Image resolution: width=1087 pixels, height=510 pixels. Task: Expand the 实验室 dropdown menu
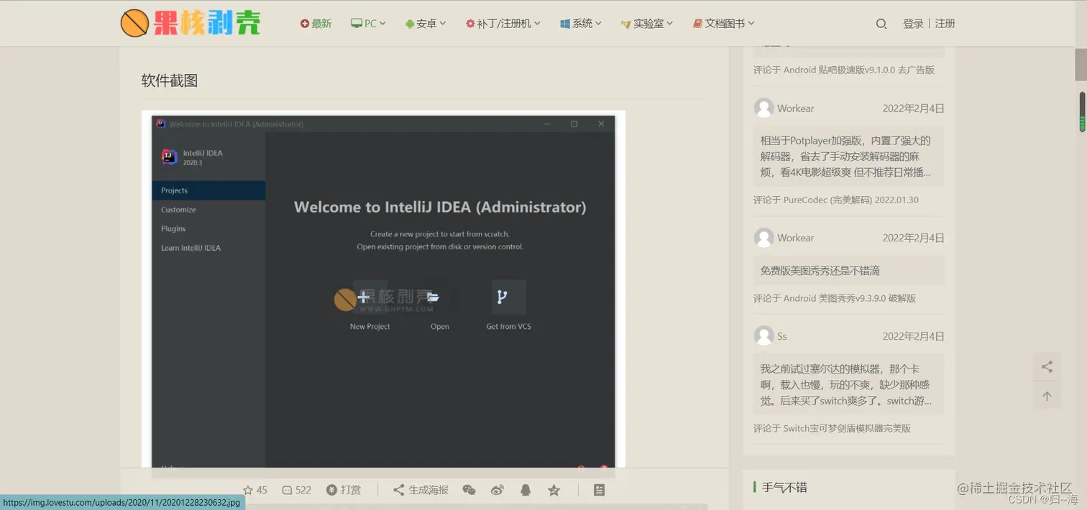point(647,24)
